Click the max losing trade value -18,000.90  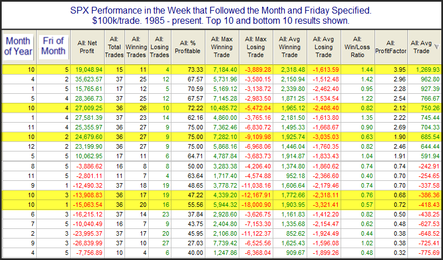tap(257, 205)
